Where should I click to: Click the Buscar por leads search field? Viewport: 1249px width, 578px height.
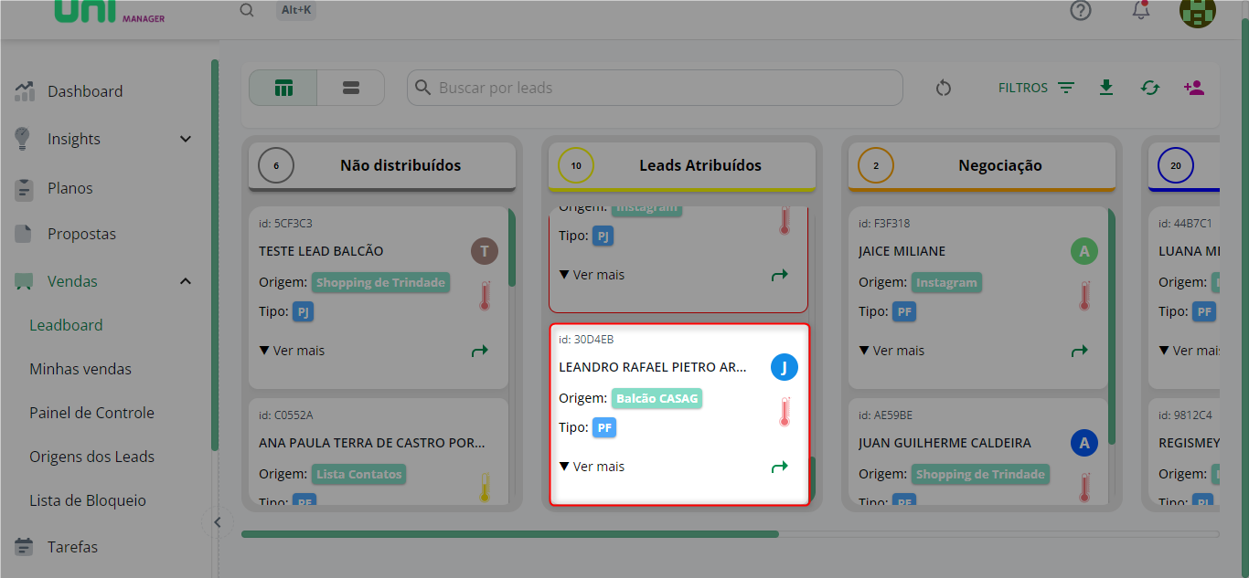pyautogui.click(x=654, y=88)
